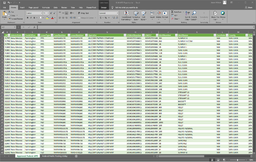Apply Percent Style icon

[x=106, y=18]
